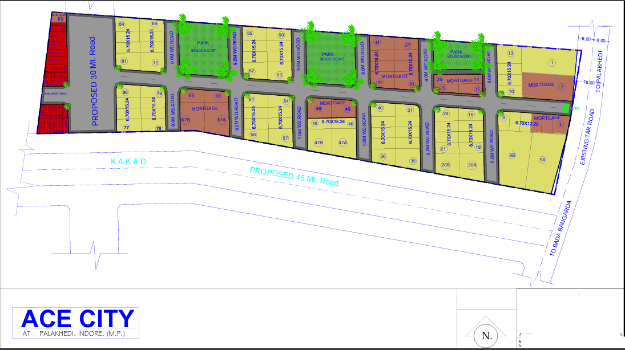Click the green entry arrow marker
This screenshot has width=625, height=350.
point(565,108)
